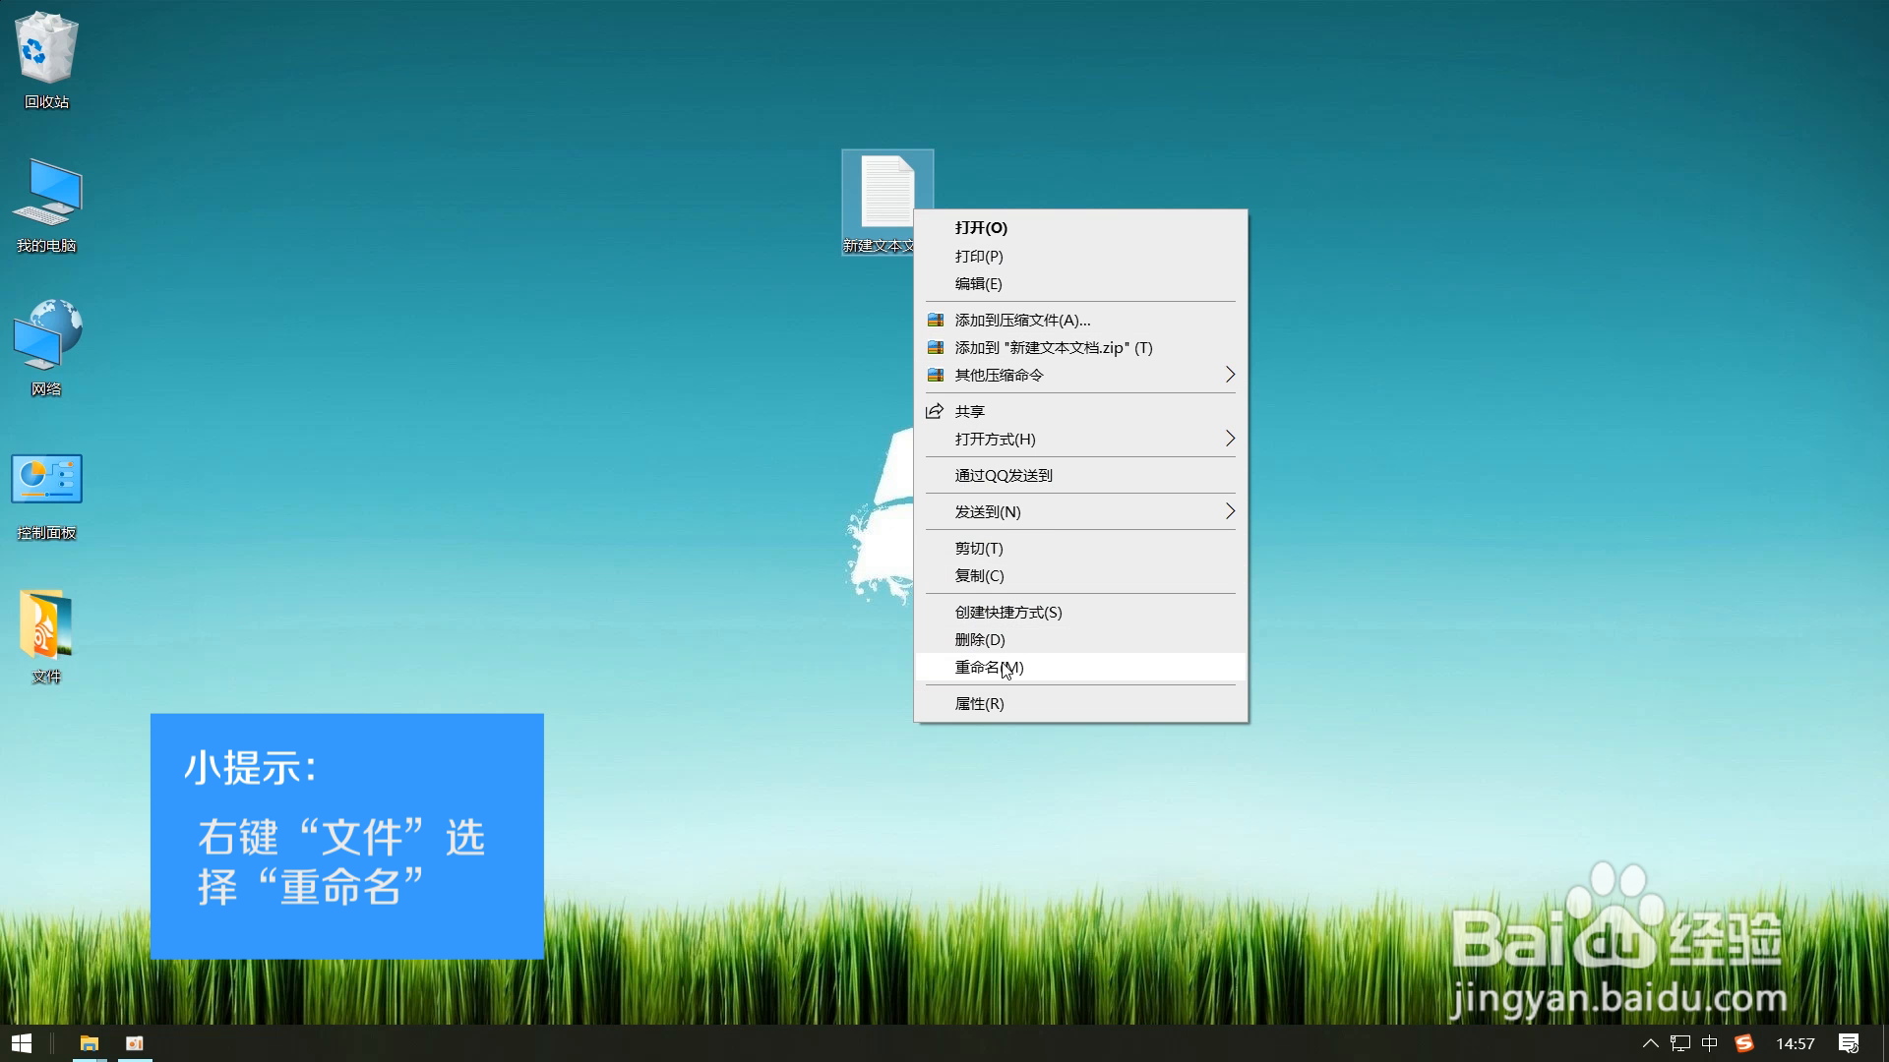Click 添加到压缩文件(A)... menu entry
1889x1062 pixels.
pyautogui.click(x=1023, y=320)
